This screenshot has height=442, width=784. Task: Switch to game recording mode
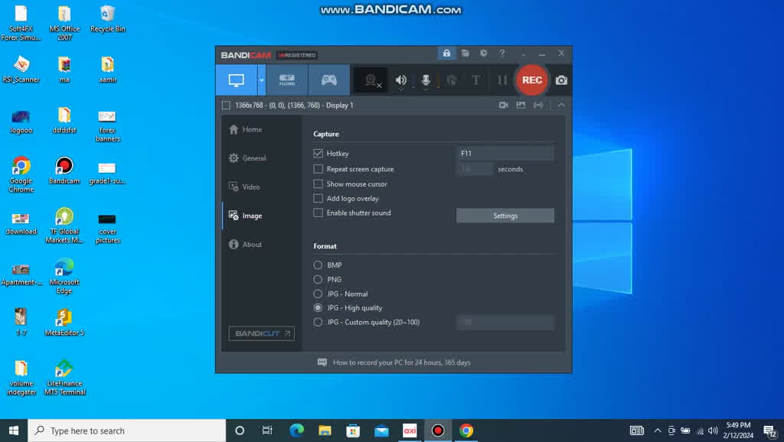click(x=328, y=80)
